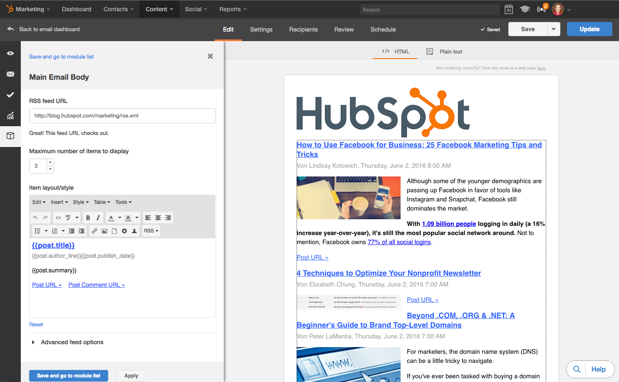Viewport: 619px width, 382px height.
Task: Expand Advanced feed options
Action: pyautogui.click(x=33, y=342)
